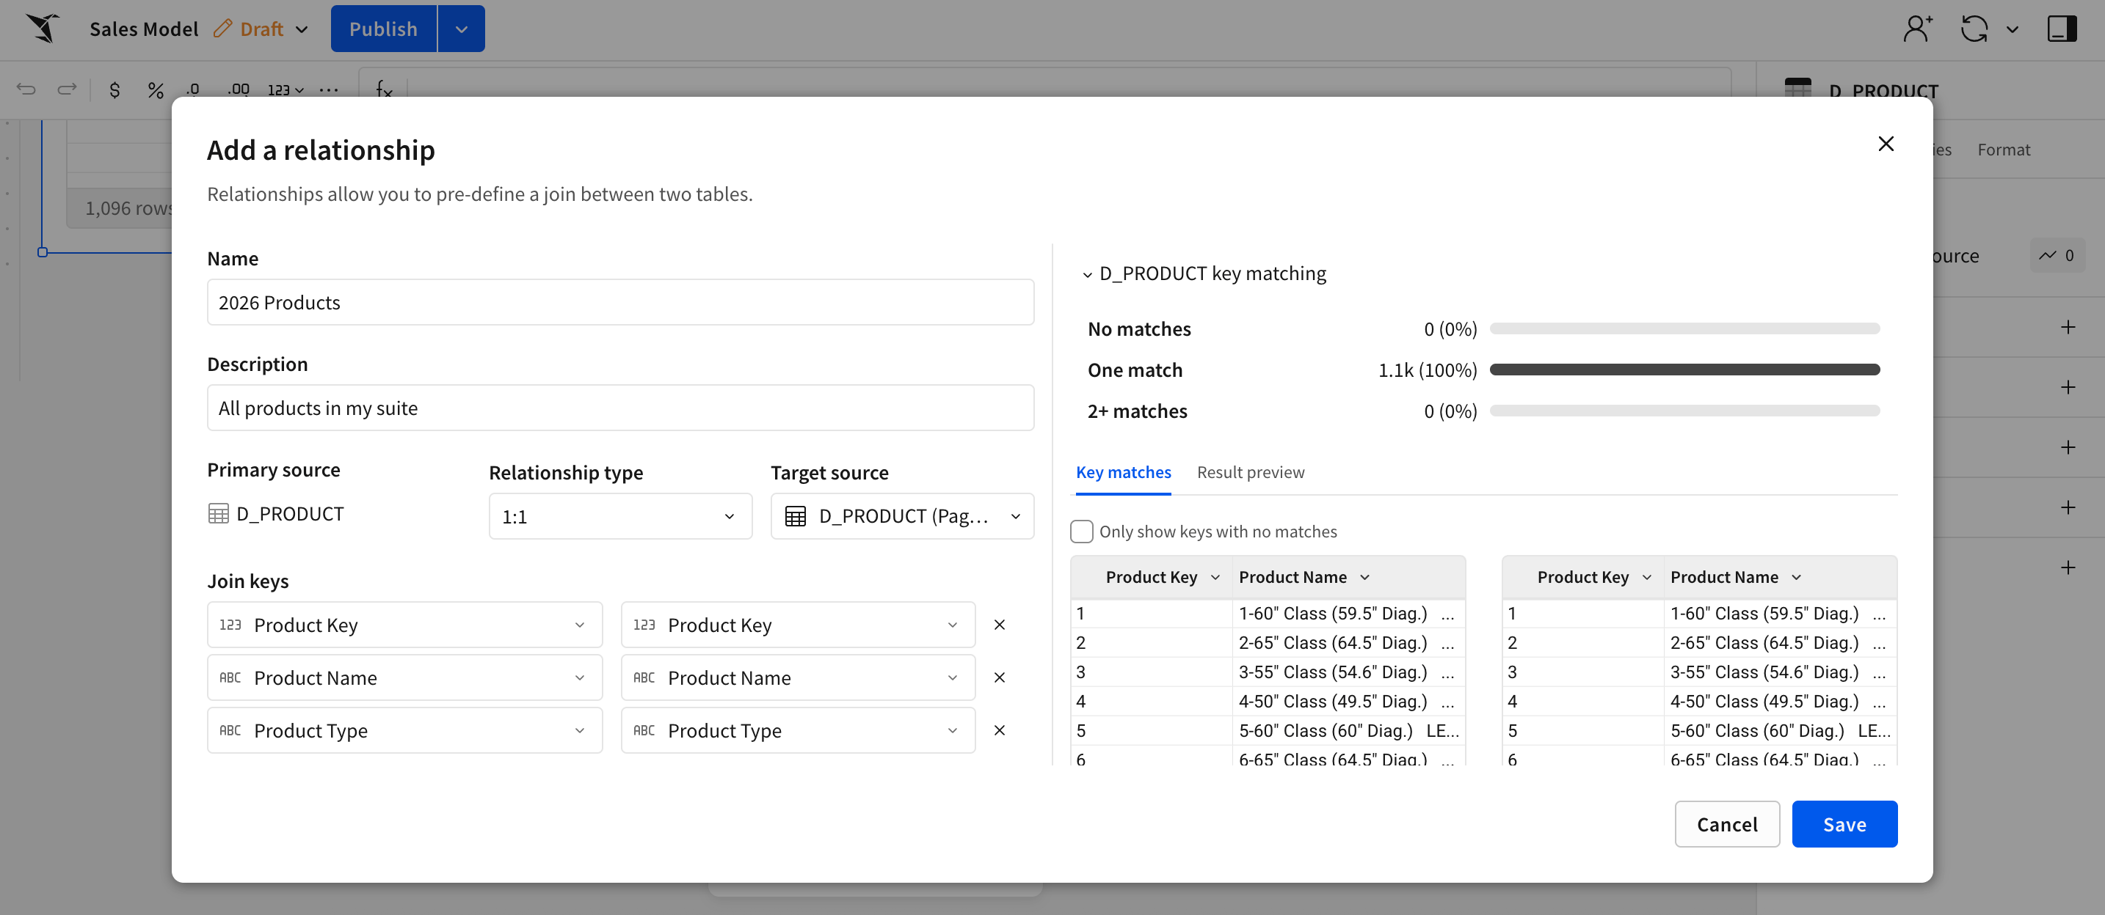Click the Draft pencil edit icon

click(x=223, y=29)
